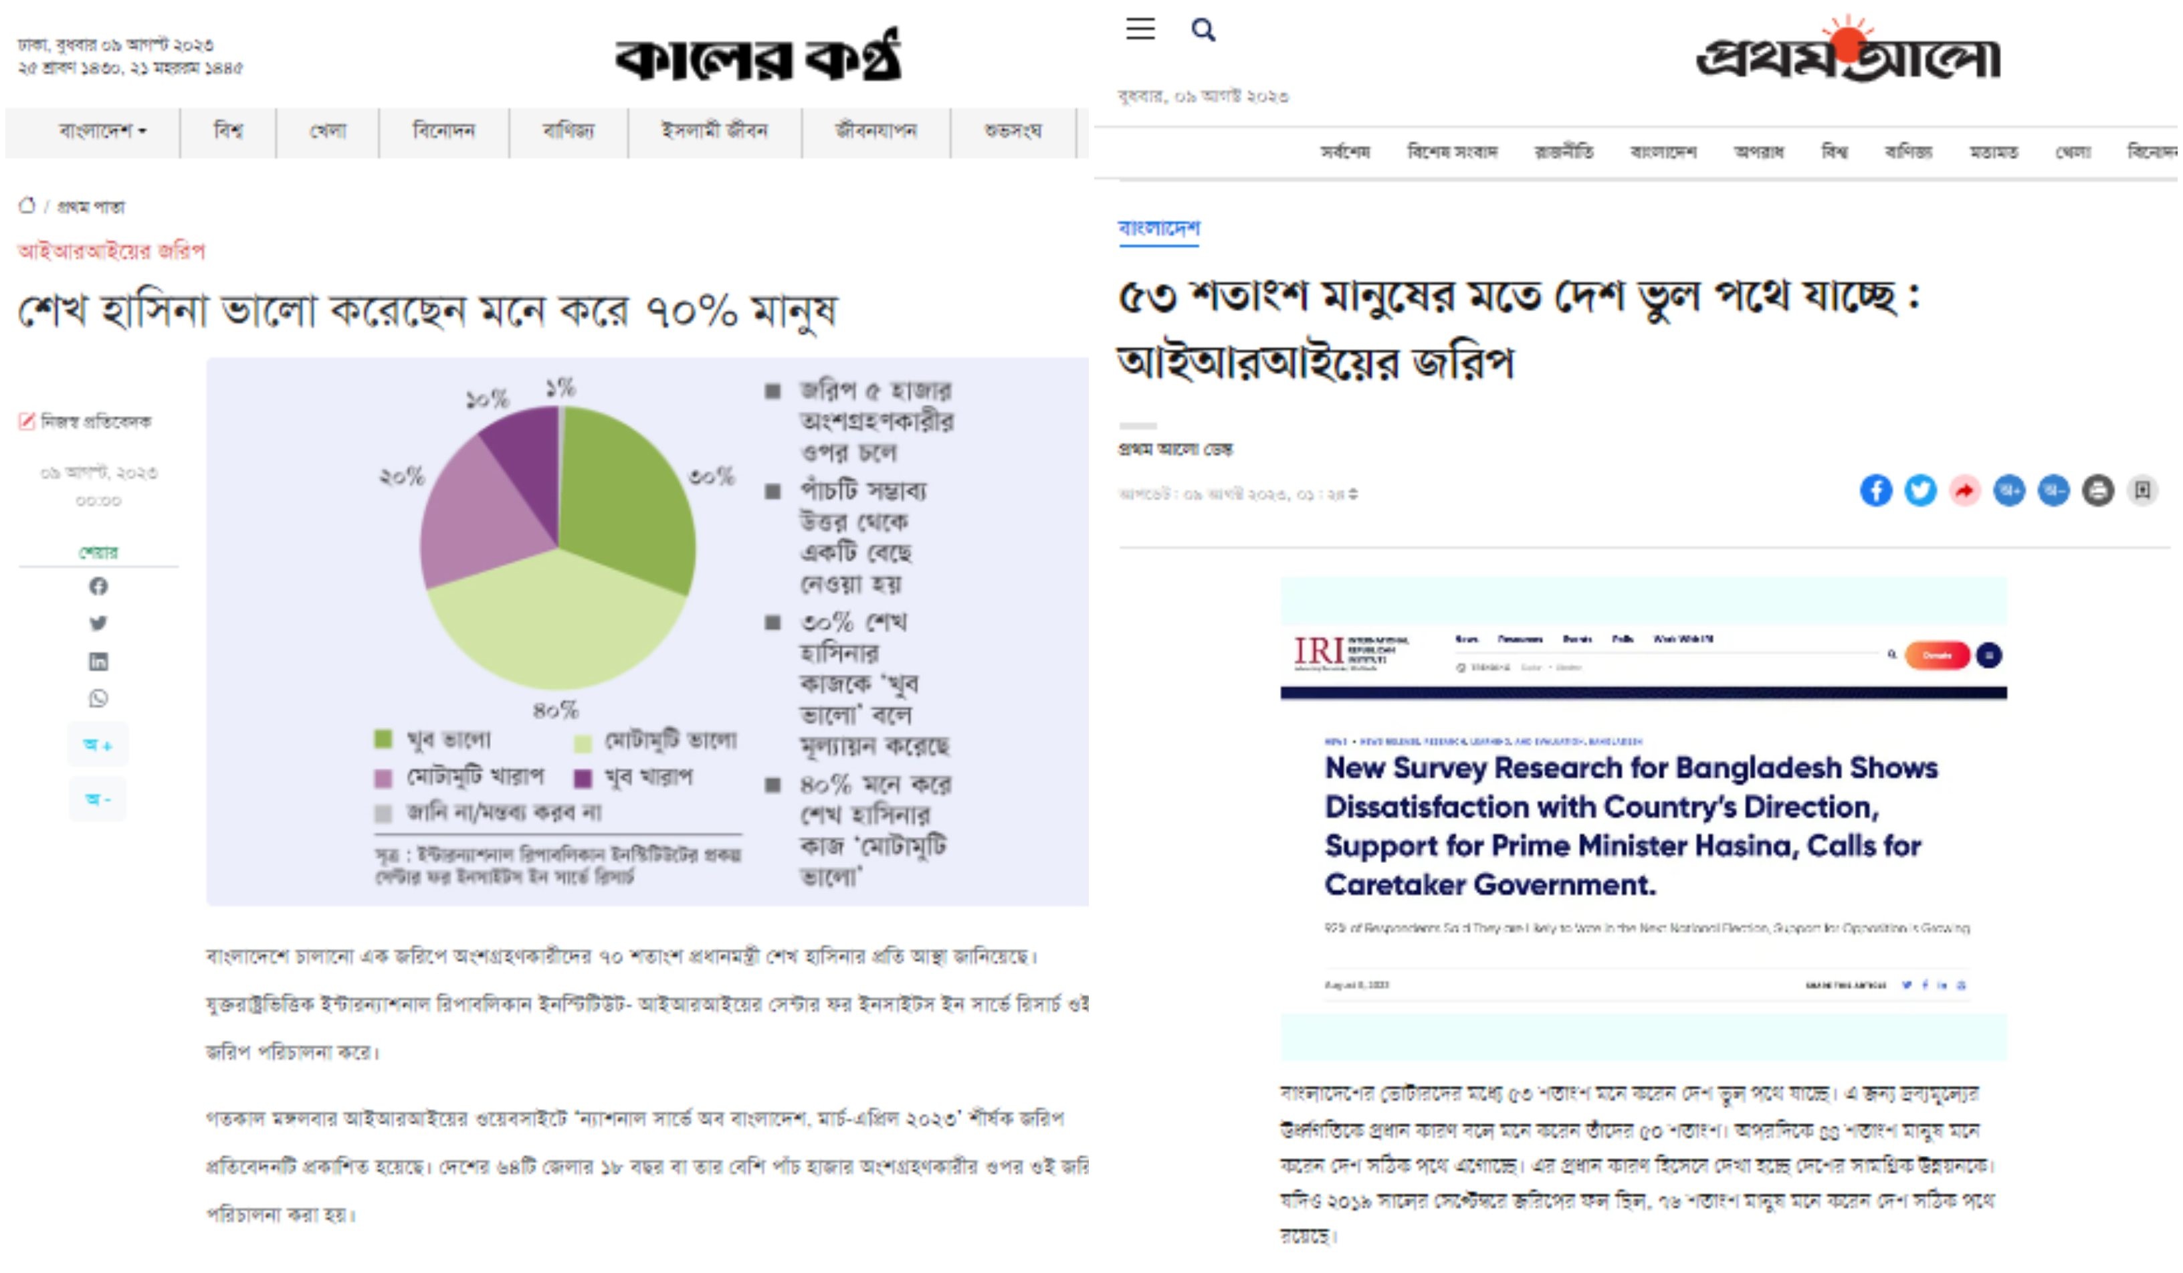
Task: Select বিশেষ সংবাদ in Prothom Alo nav
Action: (1452, 152)
